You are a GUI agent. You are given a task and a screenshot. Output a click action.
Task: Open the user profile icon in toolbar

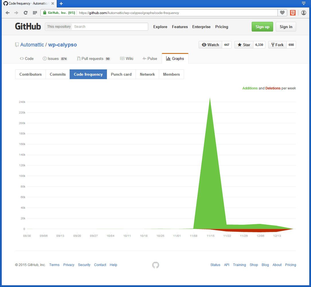point(304,13)
